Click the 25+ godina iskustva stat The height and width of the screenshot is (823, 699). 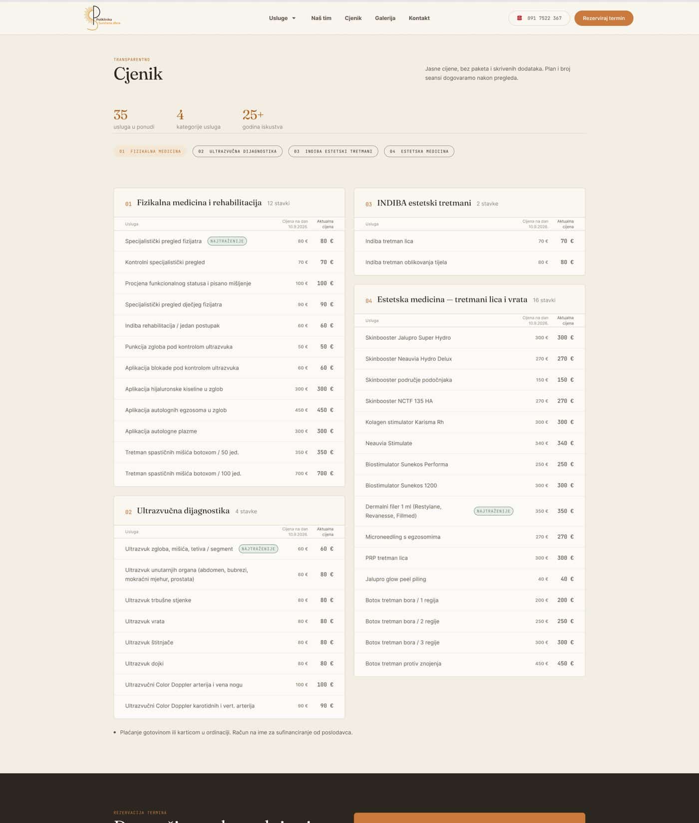(x=263, y=119)
